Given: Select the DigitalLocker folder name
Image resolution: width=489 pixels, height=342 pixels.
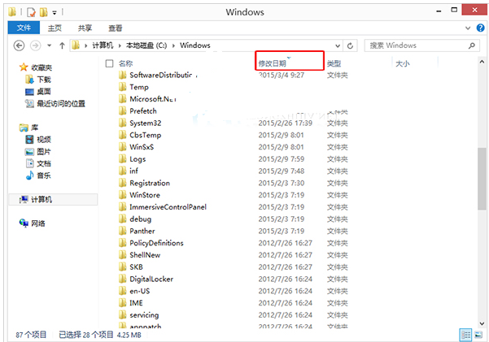Looking at the screenshot, I should point(151,279).
